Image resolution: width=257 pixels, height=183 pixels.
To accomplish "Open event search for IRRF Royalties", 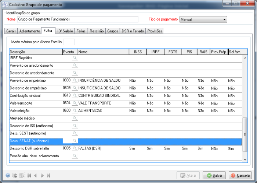I will 75,58.
